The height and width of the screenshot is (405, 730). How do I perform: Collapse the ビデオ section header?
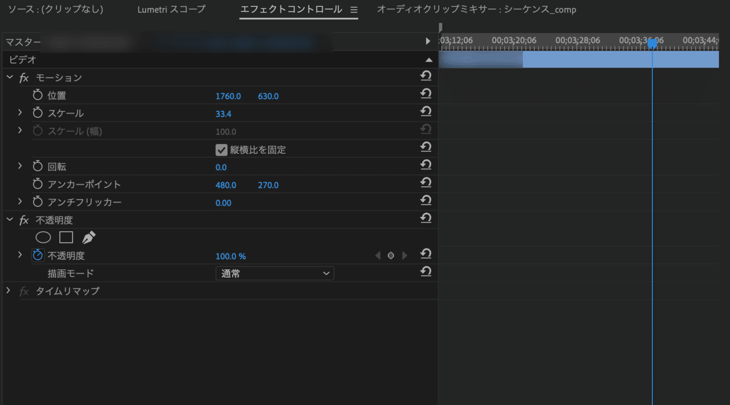tap(428, 59)
